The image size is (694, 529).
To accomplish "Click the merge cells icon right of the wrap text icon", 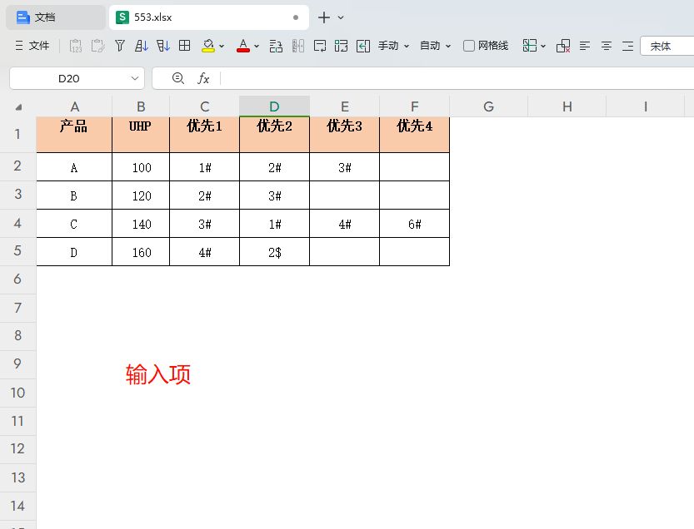I will [342, 46].
